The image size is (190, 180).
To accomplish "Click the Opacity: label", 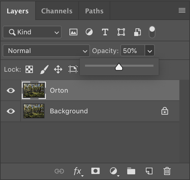I will click(x=105, y=51).
